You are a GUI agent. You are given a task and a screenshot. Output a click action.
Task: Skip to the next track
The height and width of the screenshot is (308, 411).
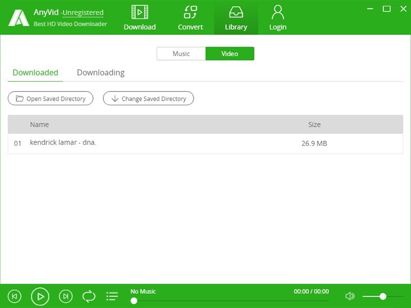click(x=66, y=296)
